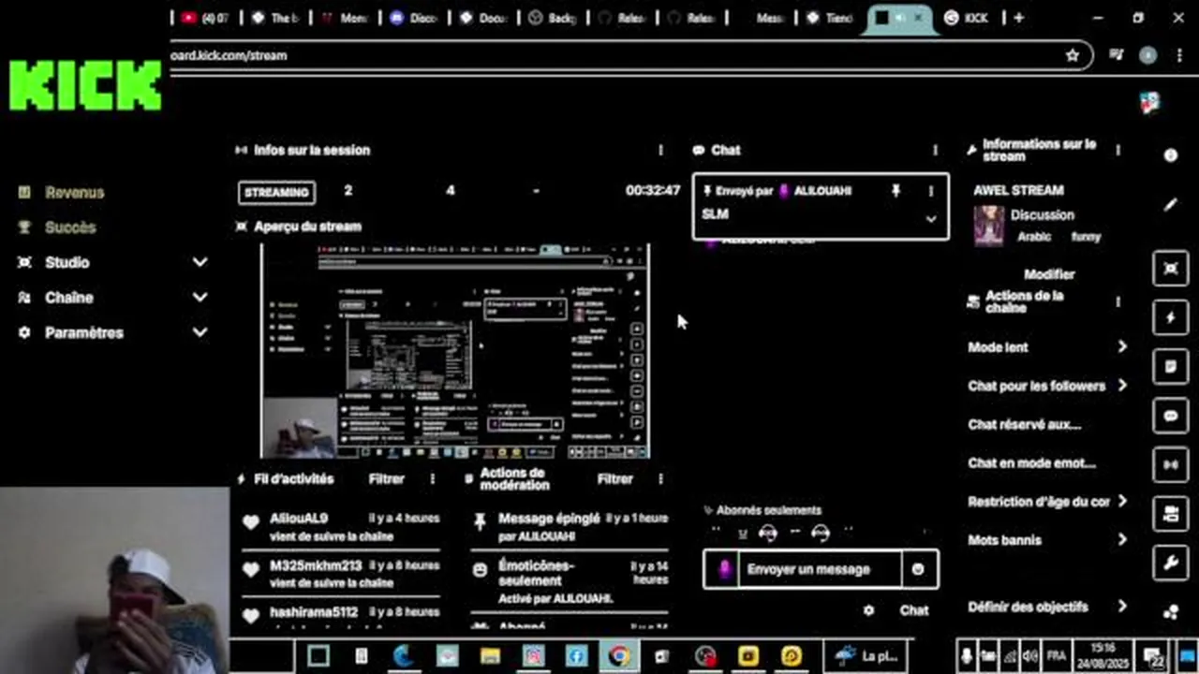The height and width of the screenshot is (674, 1199).
Task: Open Actions de modération three-dot menu
Action: click(660, 478)
